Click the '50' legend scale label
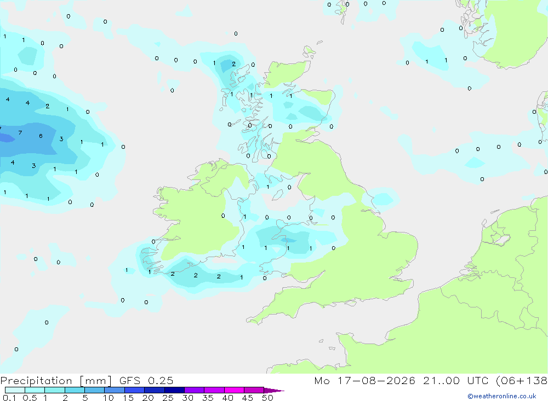Viewport: 548px width, 401px height. point(267,398)
